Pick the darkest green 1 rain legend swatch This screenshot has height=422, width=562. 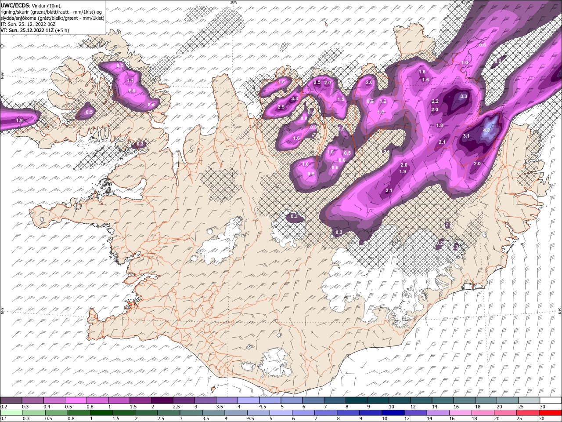[101, 412]
